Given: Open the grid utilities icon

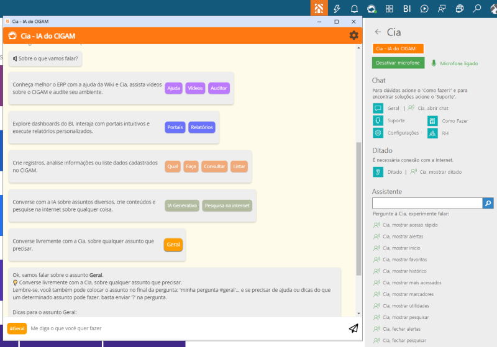Looking at the screenshot, I should [390, 9].
